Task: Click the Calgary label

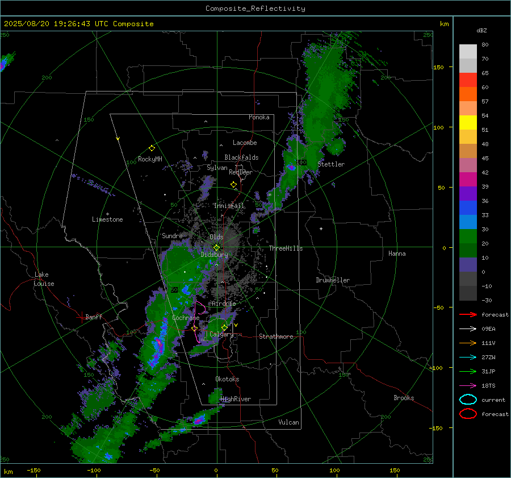Action: point(221,334)
